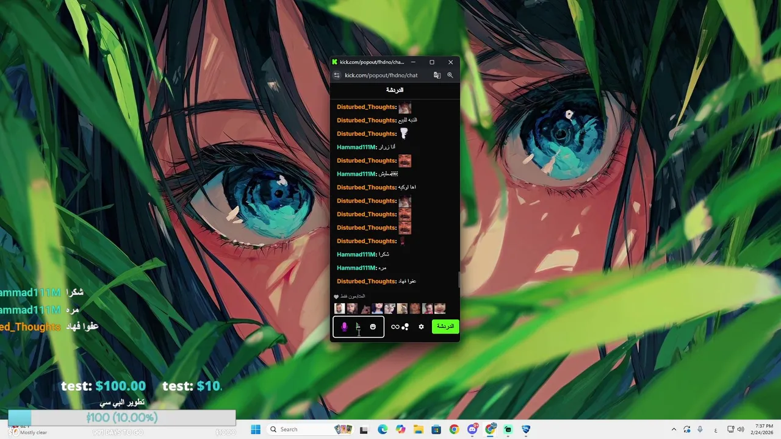Click the الدردشة chat header title
Image resolution: width=781 pixels, height=439 pixels.
pos(395,90)
